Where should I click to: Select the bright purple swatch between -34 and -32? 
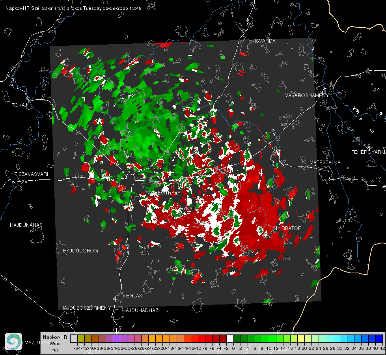116,338
